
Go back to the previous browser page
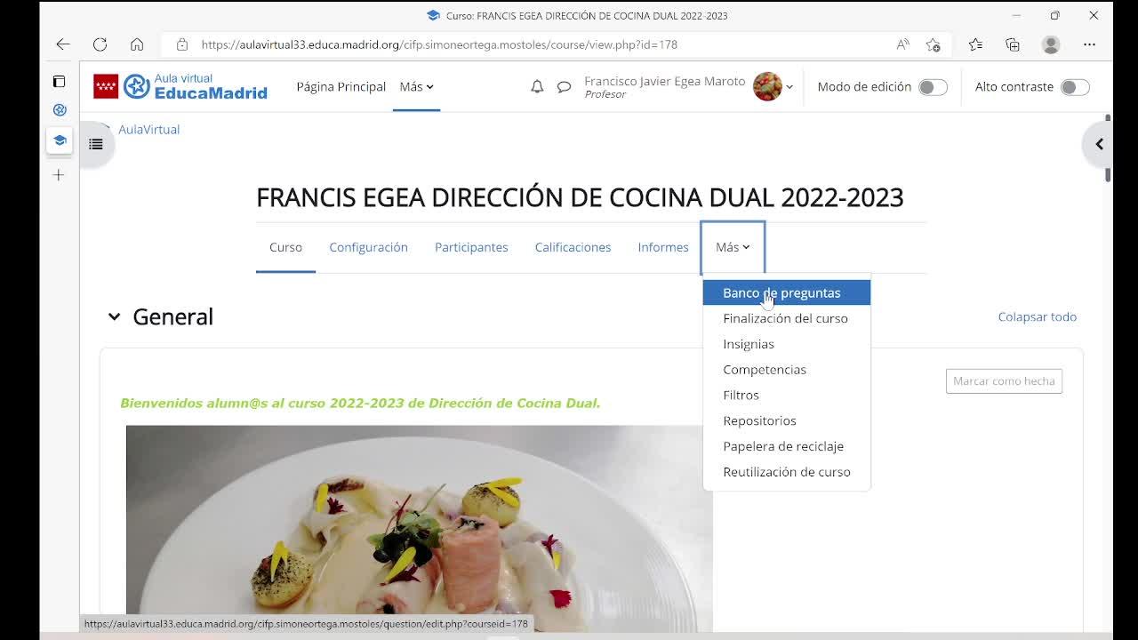63,44
